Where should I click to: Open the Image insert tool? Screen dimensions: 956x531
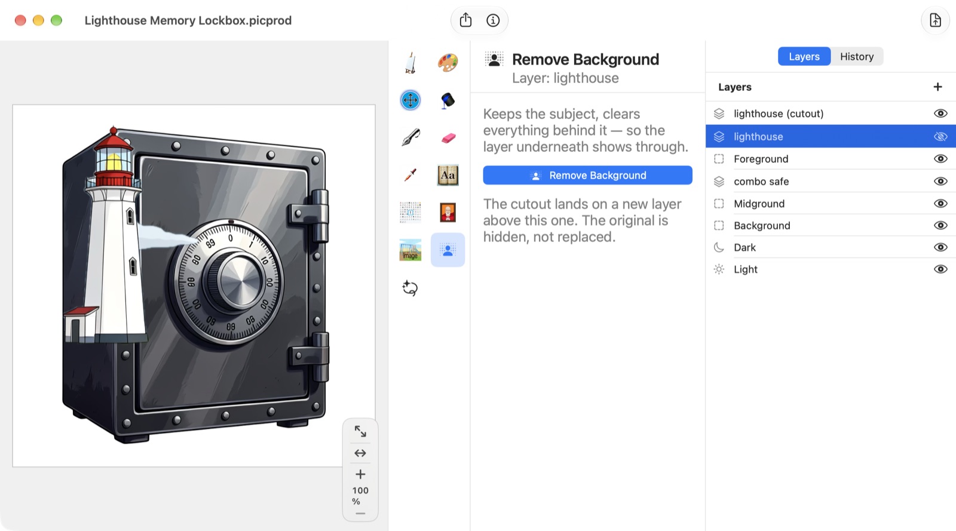[410, 250]
